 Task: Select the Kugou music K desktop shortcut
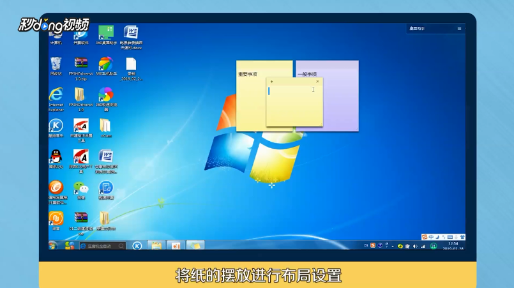(x=56, y=128)
